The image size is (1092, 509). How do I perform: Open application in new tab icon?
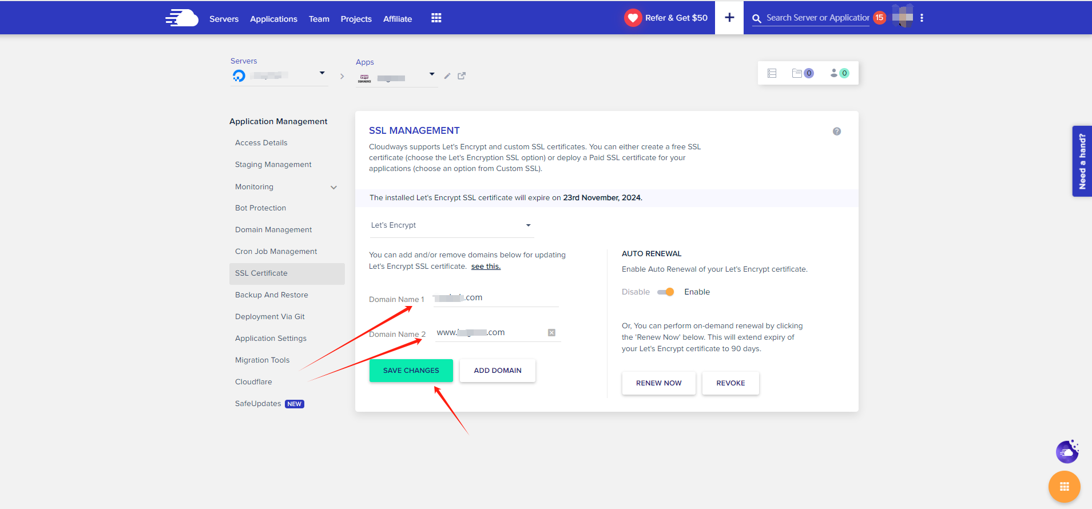(462, 75)
